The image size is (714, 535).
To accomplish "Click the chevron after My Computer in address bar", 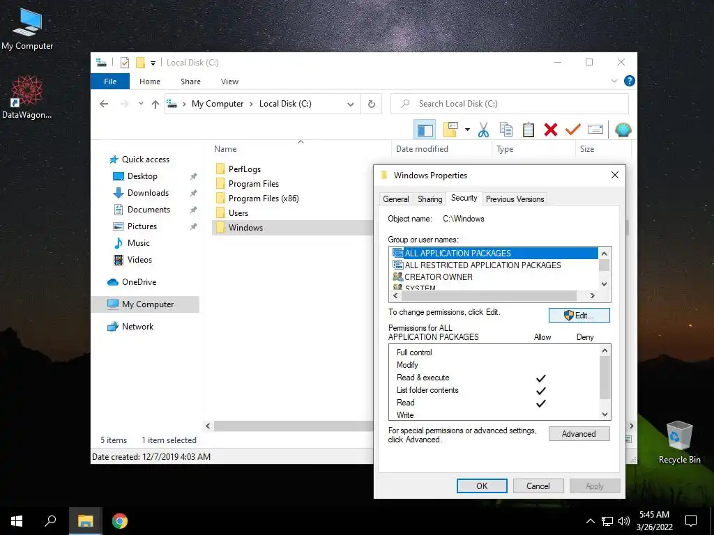I will pos(251,104).
